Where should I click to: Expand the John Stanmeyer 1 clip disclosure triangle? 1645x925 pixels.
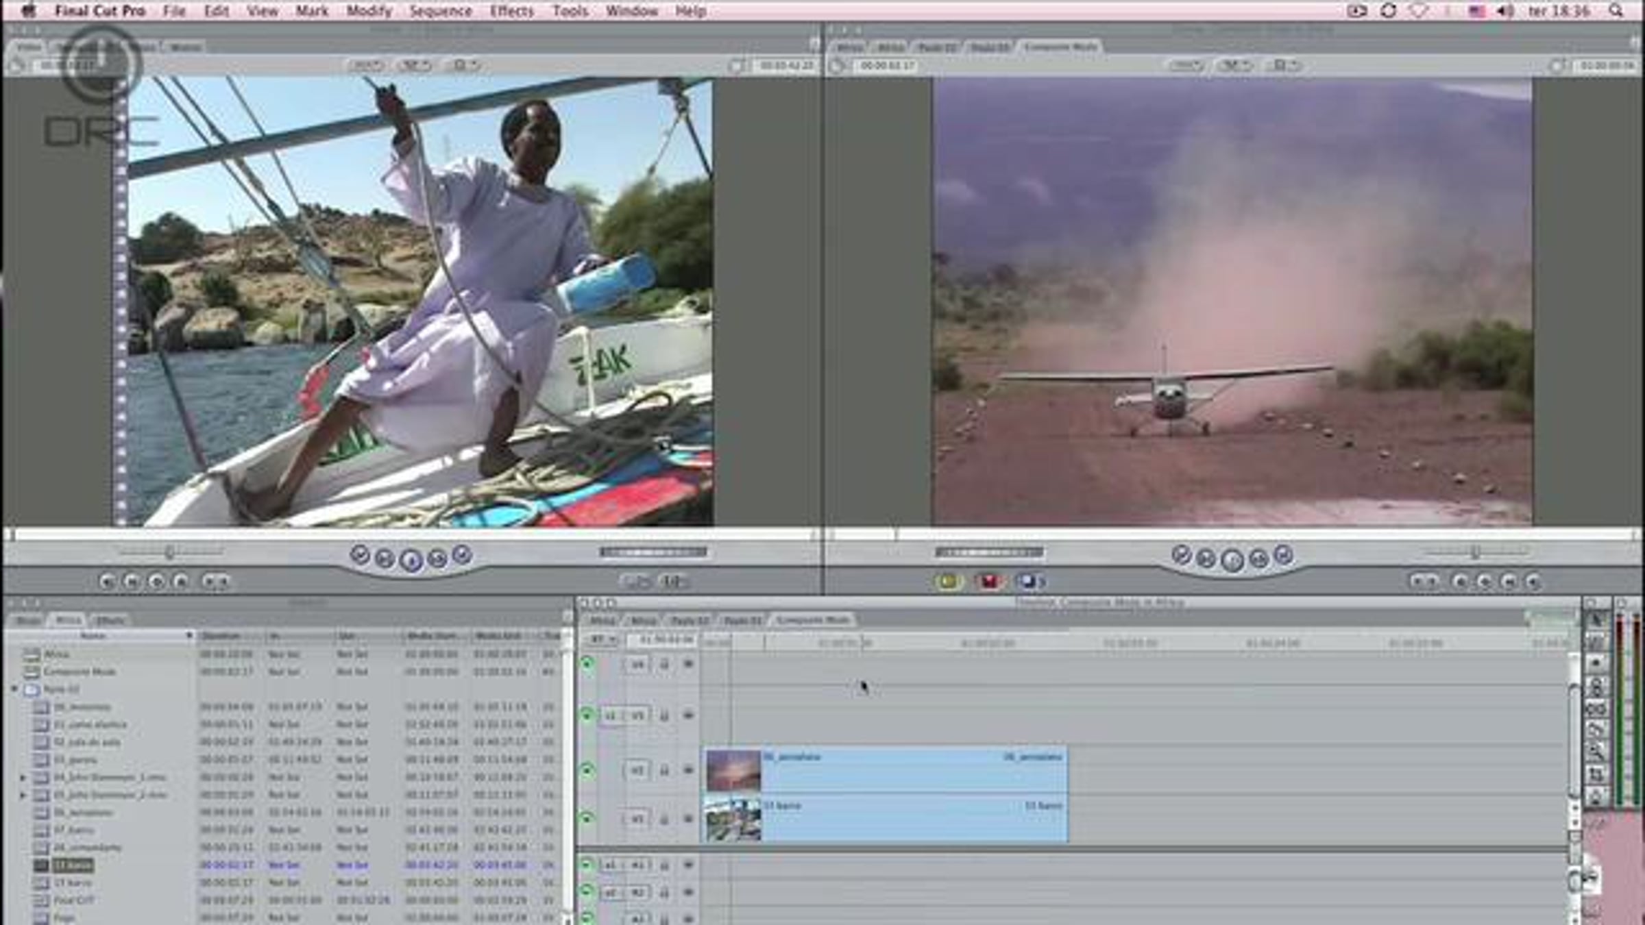23,778
